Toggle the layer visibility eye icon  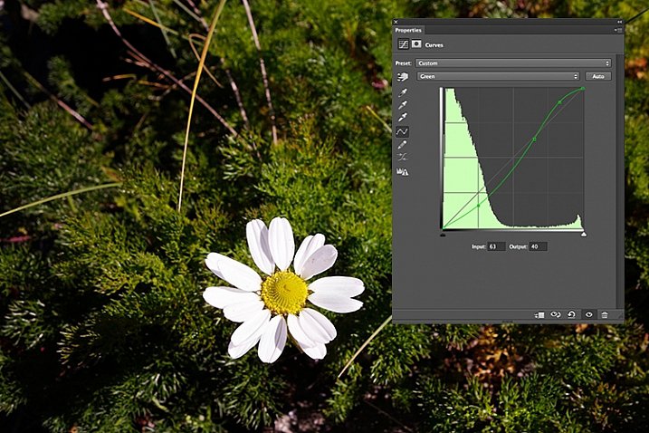[588, 314]
